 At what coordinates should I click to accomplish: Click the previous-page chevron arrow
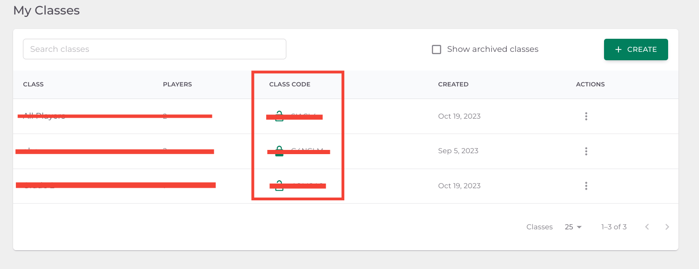[x=647, y=227]
